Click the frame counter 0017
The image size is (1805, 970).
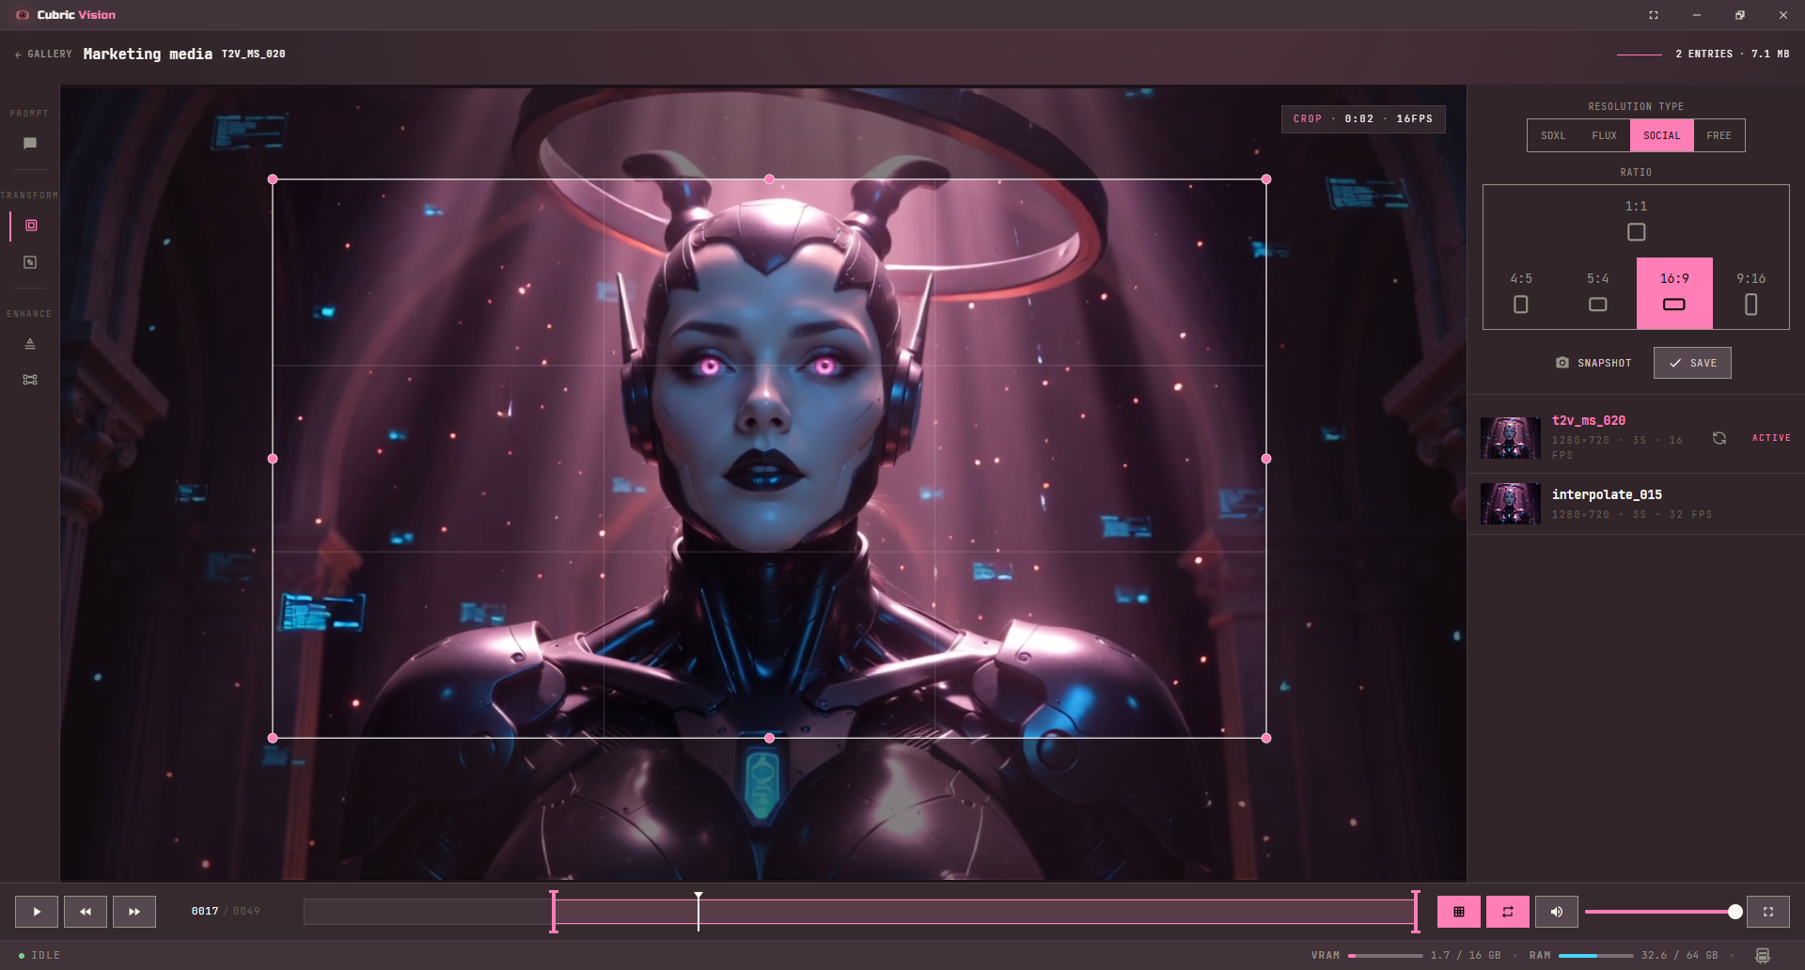pos(204,912)
